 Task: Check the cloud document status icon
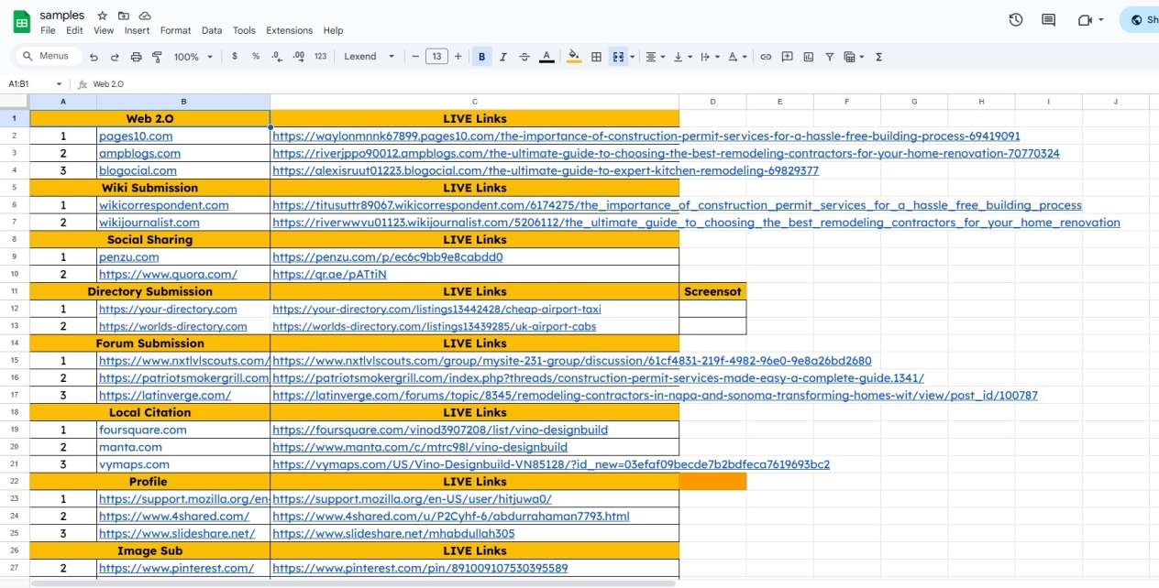[x=145, y=16]
